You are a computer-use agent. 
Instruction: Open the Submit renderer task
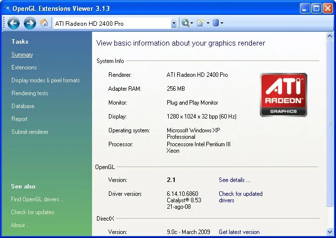click(30, 132)
